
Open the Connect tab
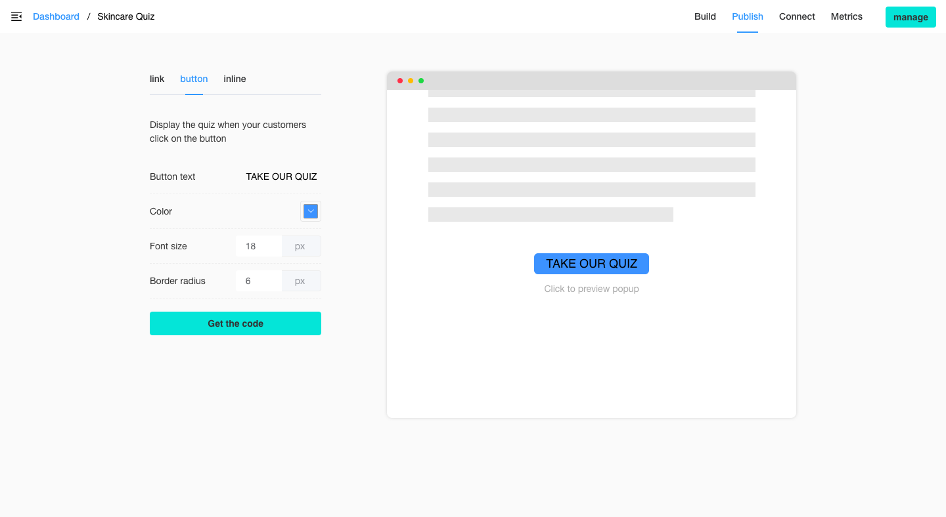coord(797,16)
